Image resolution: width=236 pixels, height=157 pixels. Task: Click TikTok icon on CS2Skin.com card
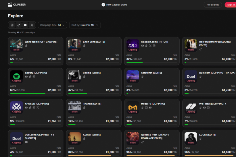[x=146, y=46]
